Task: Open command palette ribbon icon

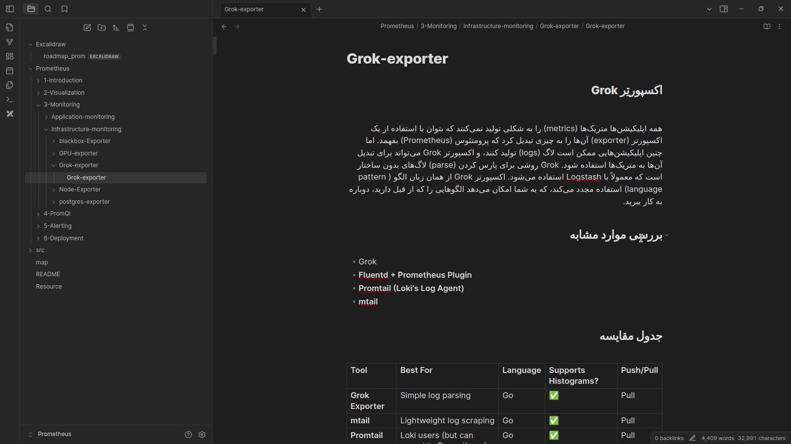Action: (9, 99)
